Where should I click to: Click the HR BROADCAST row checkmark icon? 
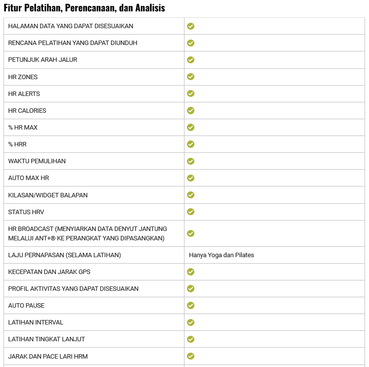tap(190, 233)
